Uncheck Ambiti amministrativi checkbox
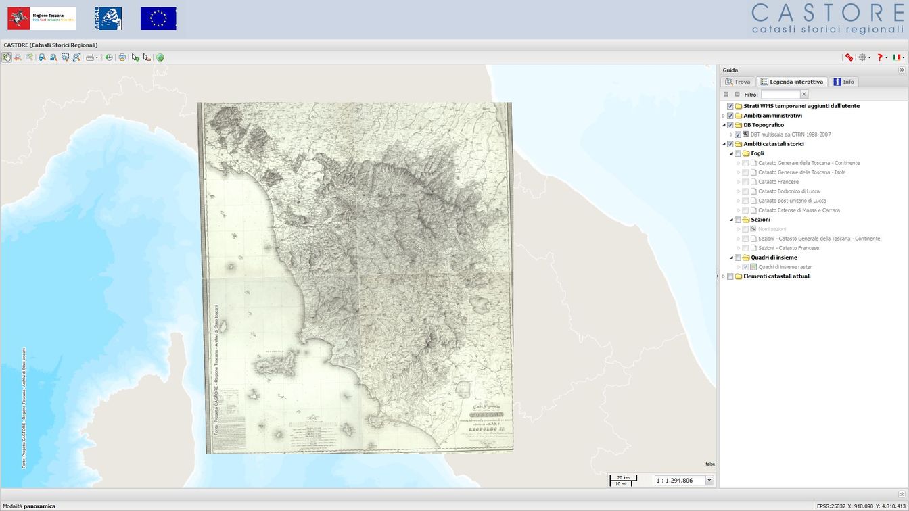Image resolution: width=909 pixels, height=511 pixels. (x=730, y=116)
